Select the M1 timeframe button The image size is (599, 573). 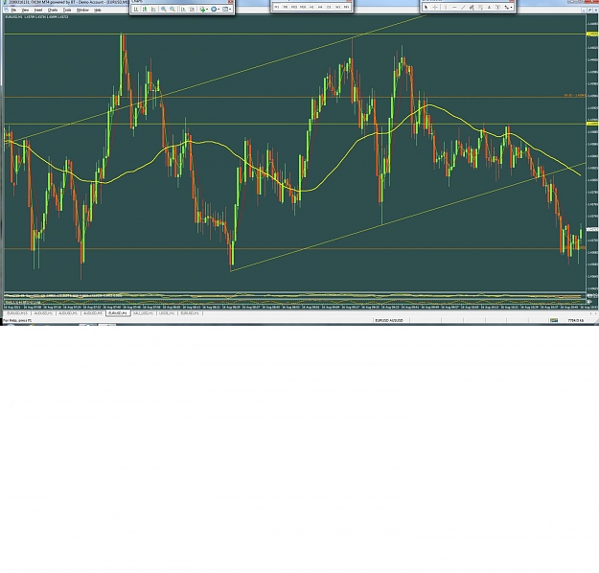[277, 7]
